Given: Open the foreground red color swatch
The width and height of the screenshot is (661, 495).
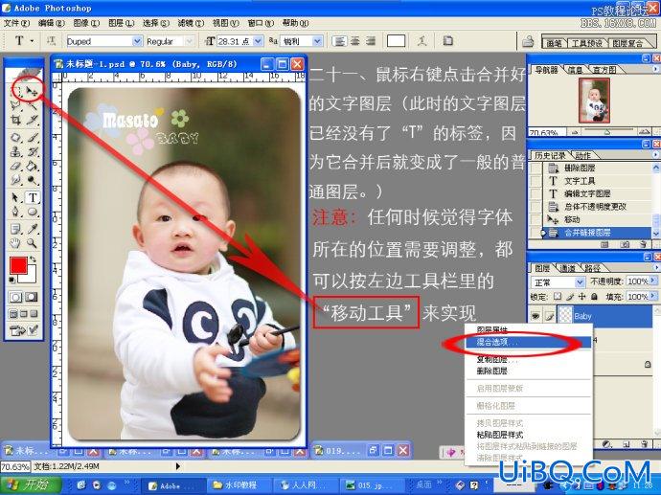Looking at the screenshot, I should coord(18,265).
